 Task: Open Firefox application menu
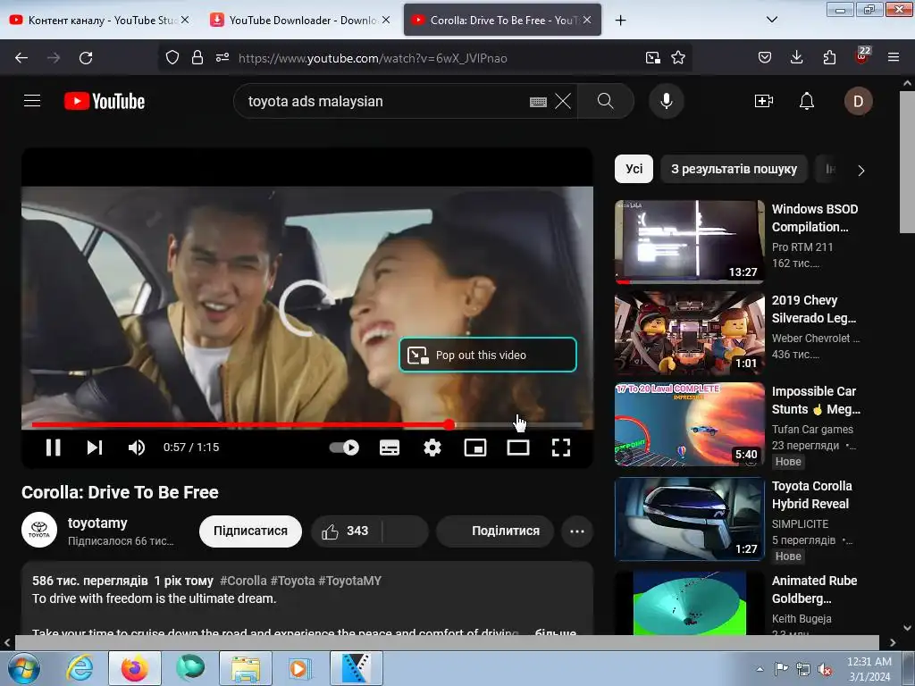(893, 57)
